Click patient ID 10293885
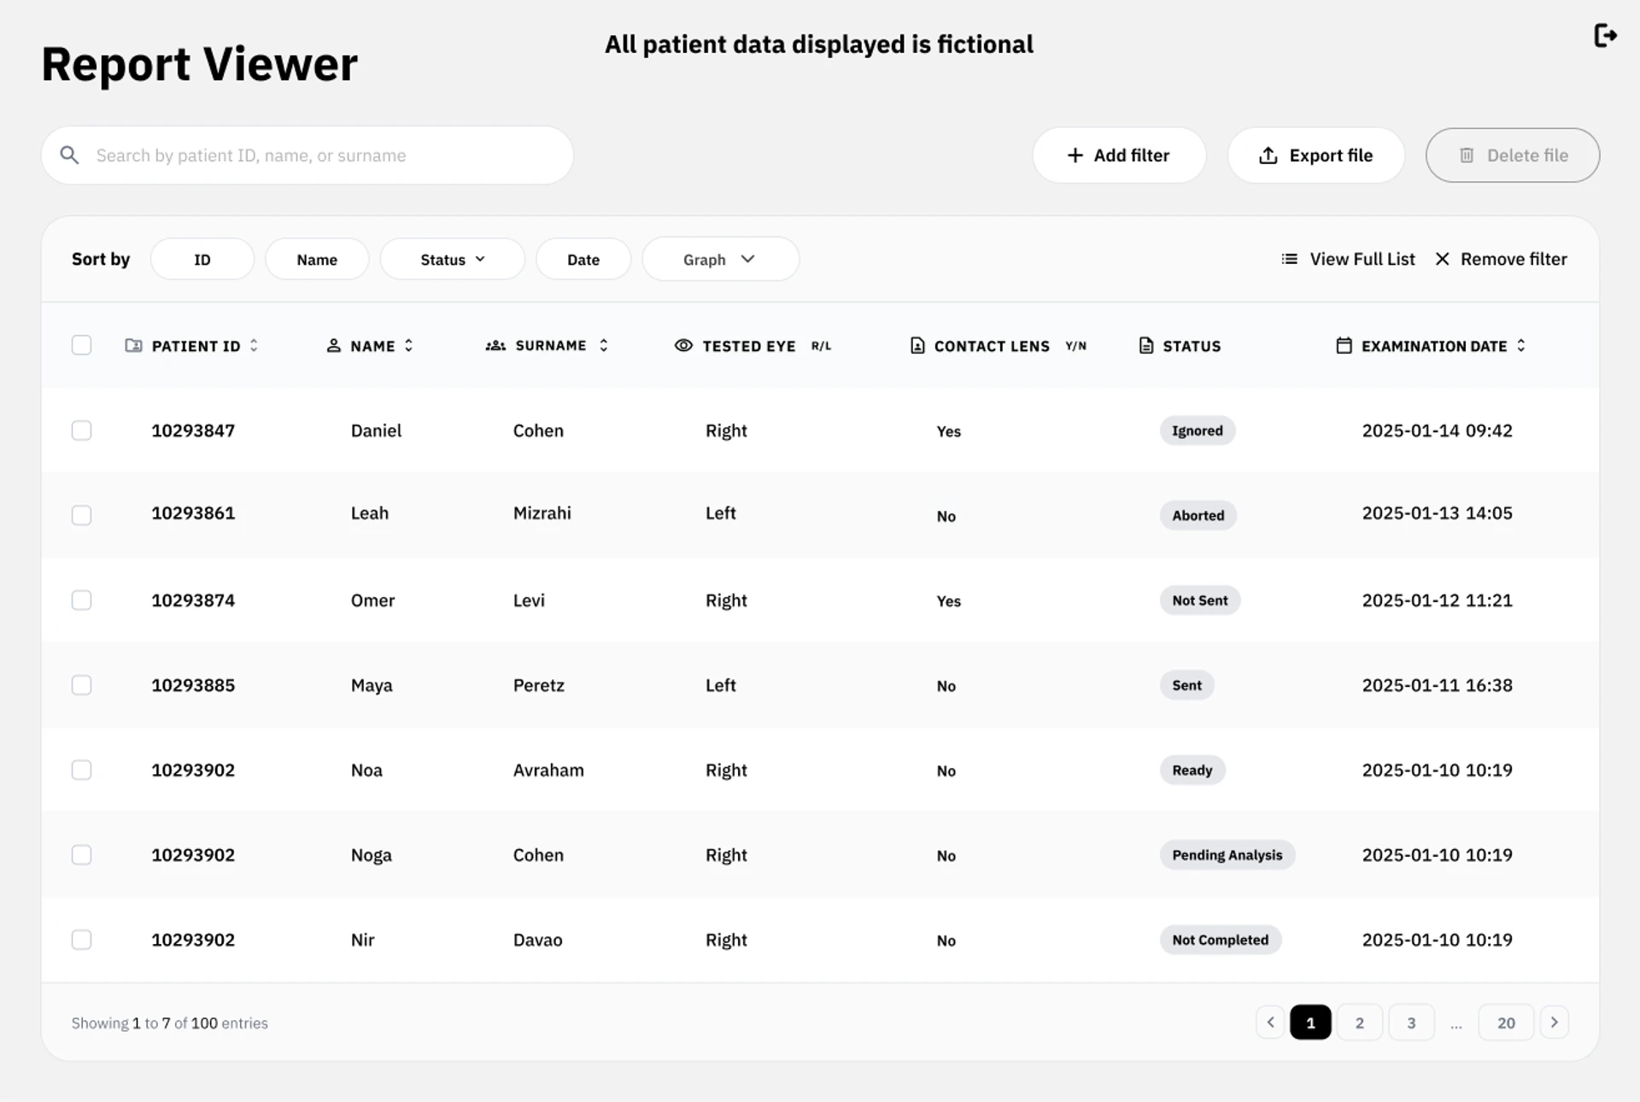This screenshot has height=1102, width=1640. (x=193, y=685)
